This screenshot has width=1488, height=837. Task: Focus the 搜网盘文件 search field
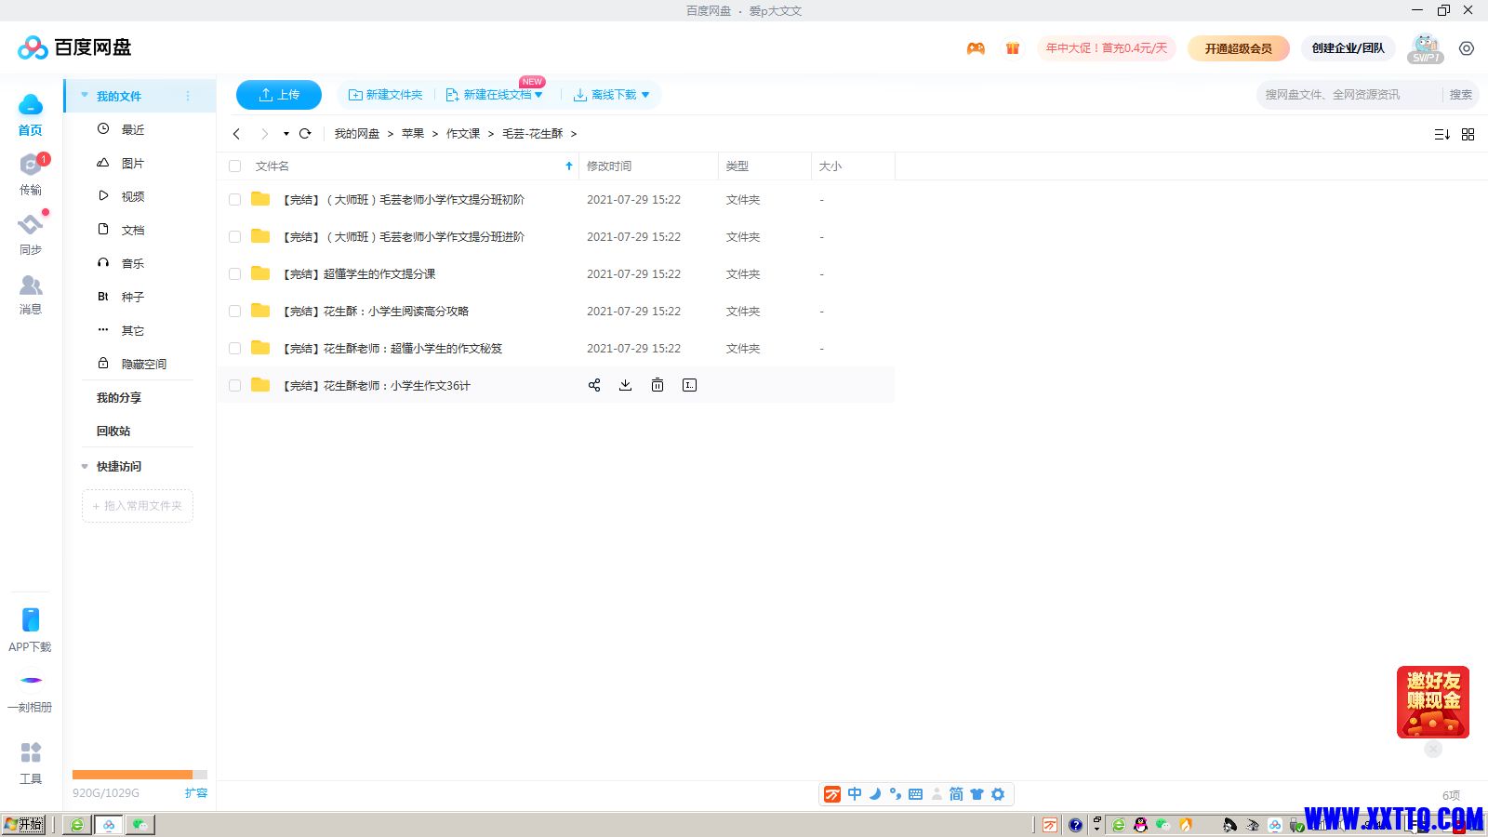[1348, 95]
